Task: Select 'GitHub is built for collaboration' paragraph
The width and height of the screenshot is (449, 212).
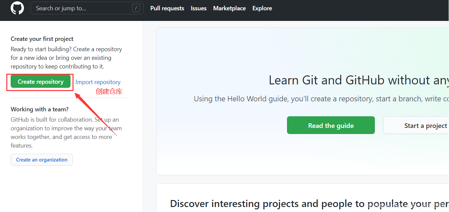Action: 66,133
